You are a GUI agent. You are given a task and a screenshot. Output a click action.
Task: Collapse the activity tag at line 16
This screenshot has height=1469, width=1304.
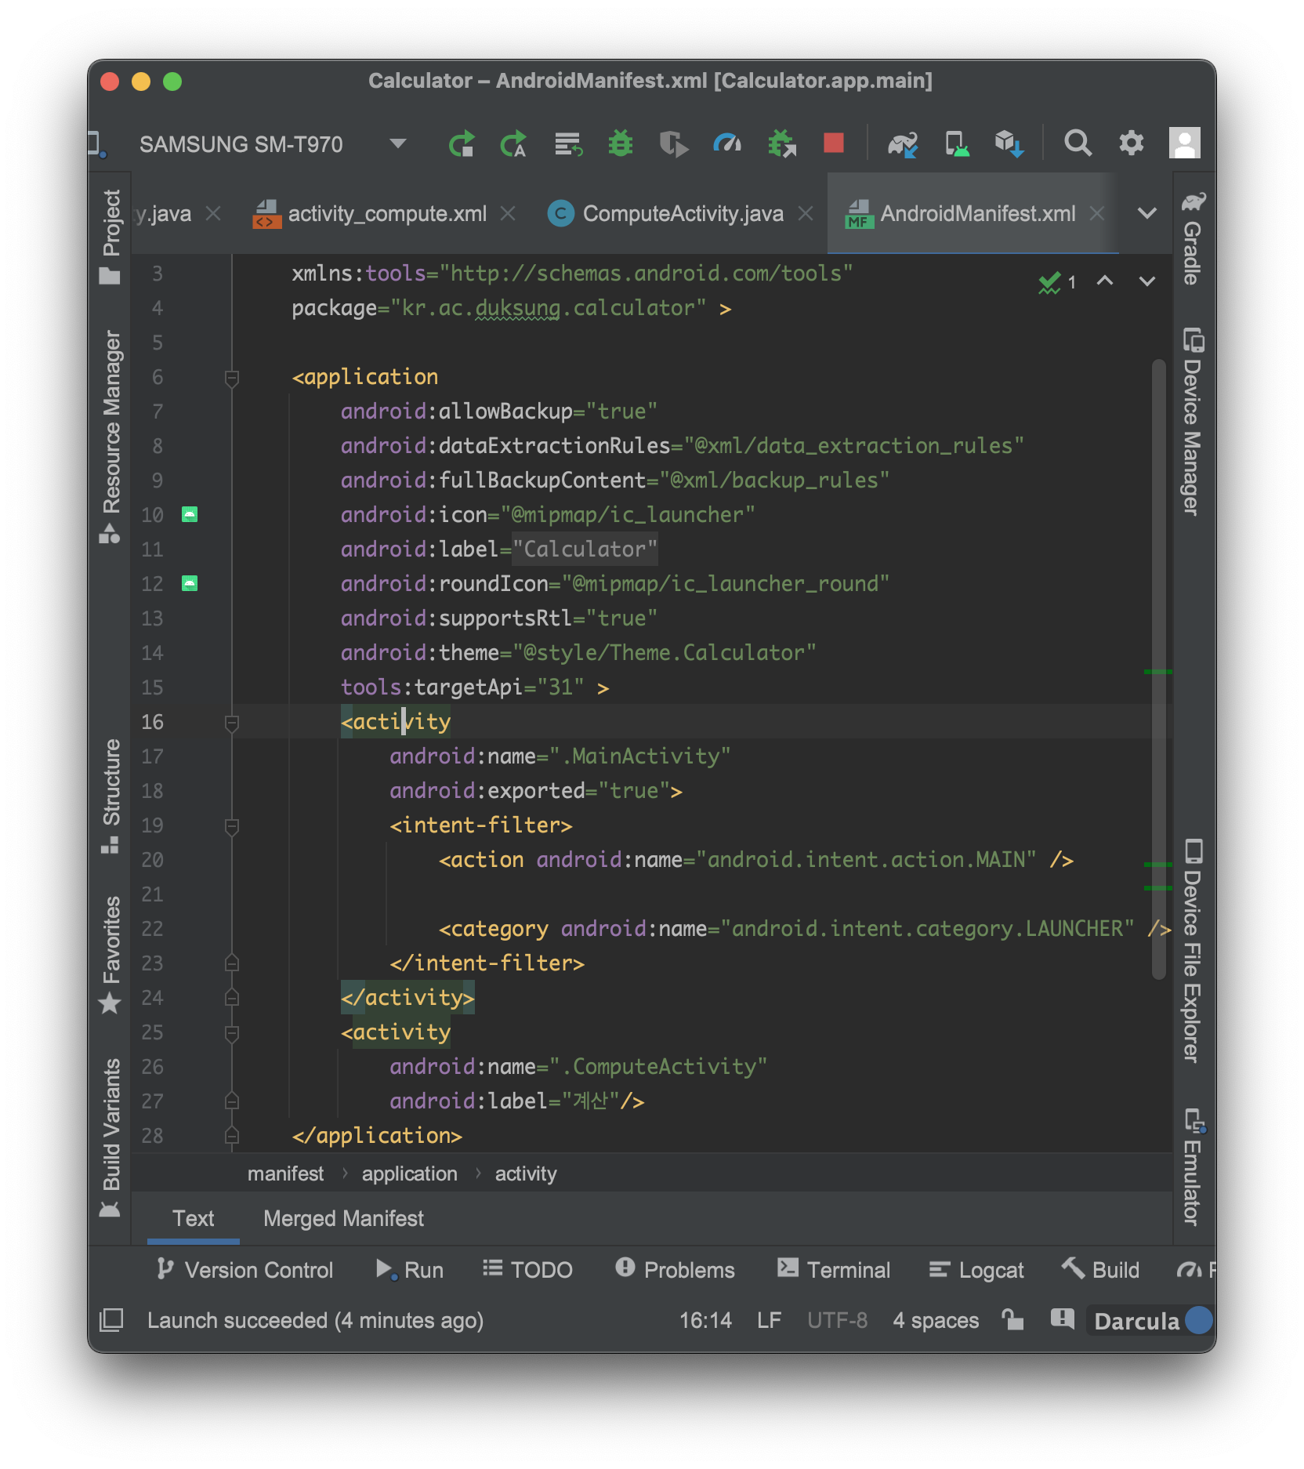click(x=232, y=723)
